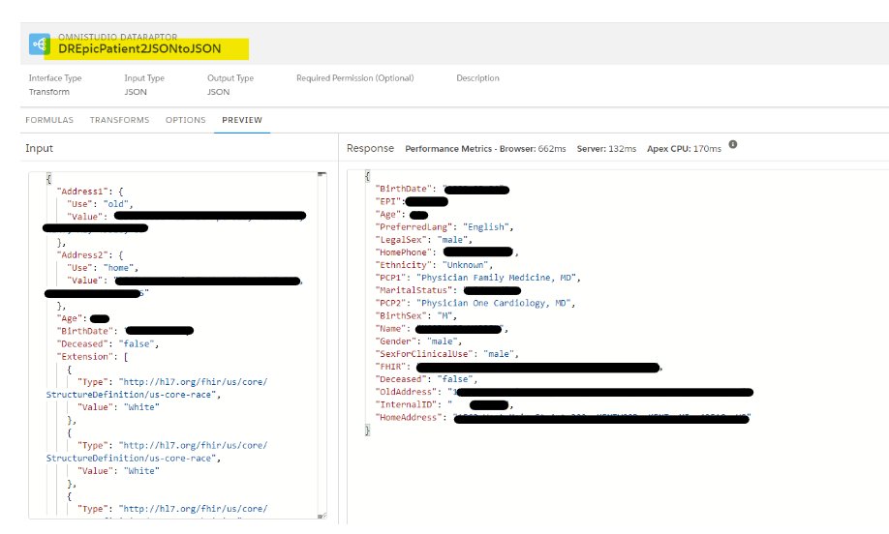Click the "Address1" key in Input JSON
This screenshot has height=534, width=889.
pyautogui.click(x=82, y=192)
